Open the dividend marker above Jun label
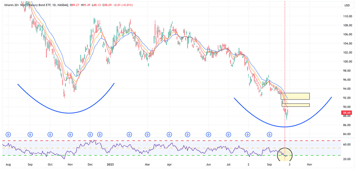Screen dimensions: 357x169 pyautogui.click(x=208, y=134)
